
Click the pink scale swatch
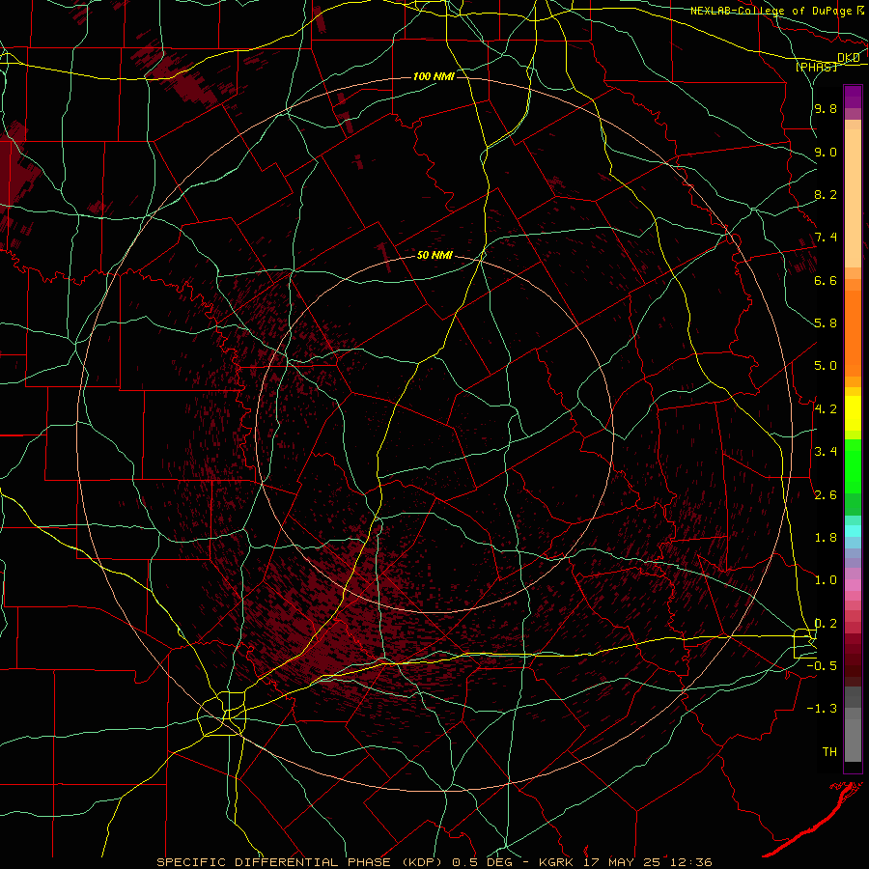(853, 584)
